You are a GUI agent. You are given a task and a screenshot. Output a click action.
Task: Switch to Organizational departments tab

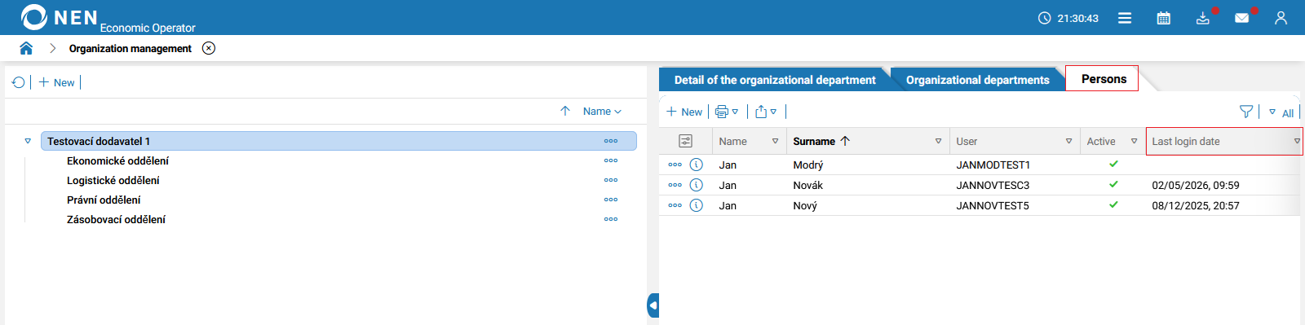[x=977, y=80]
